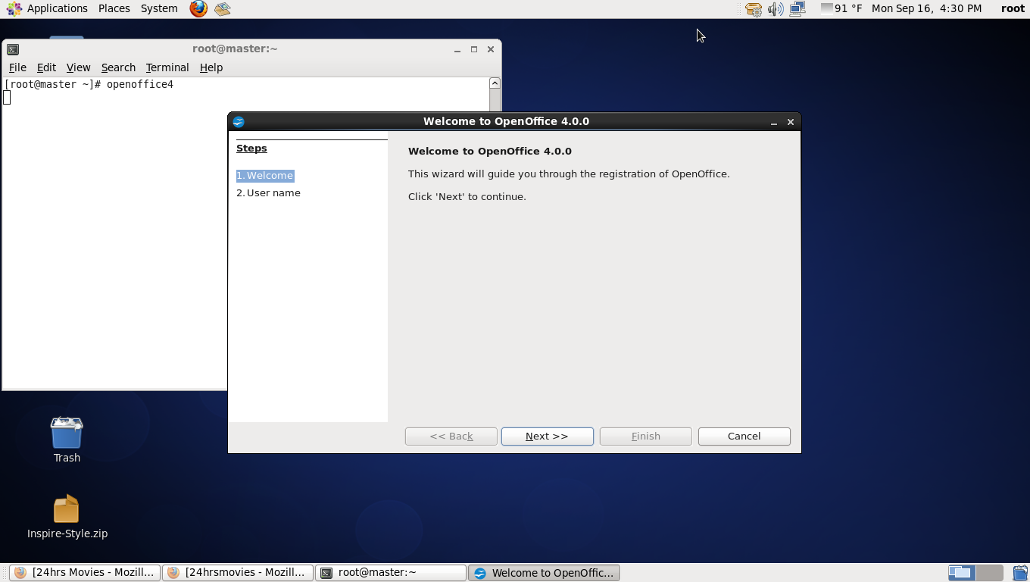Select the User name step in the wizard
The image size is (1030, 582).
[269, 193]
